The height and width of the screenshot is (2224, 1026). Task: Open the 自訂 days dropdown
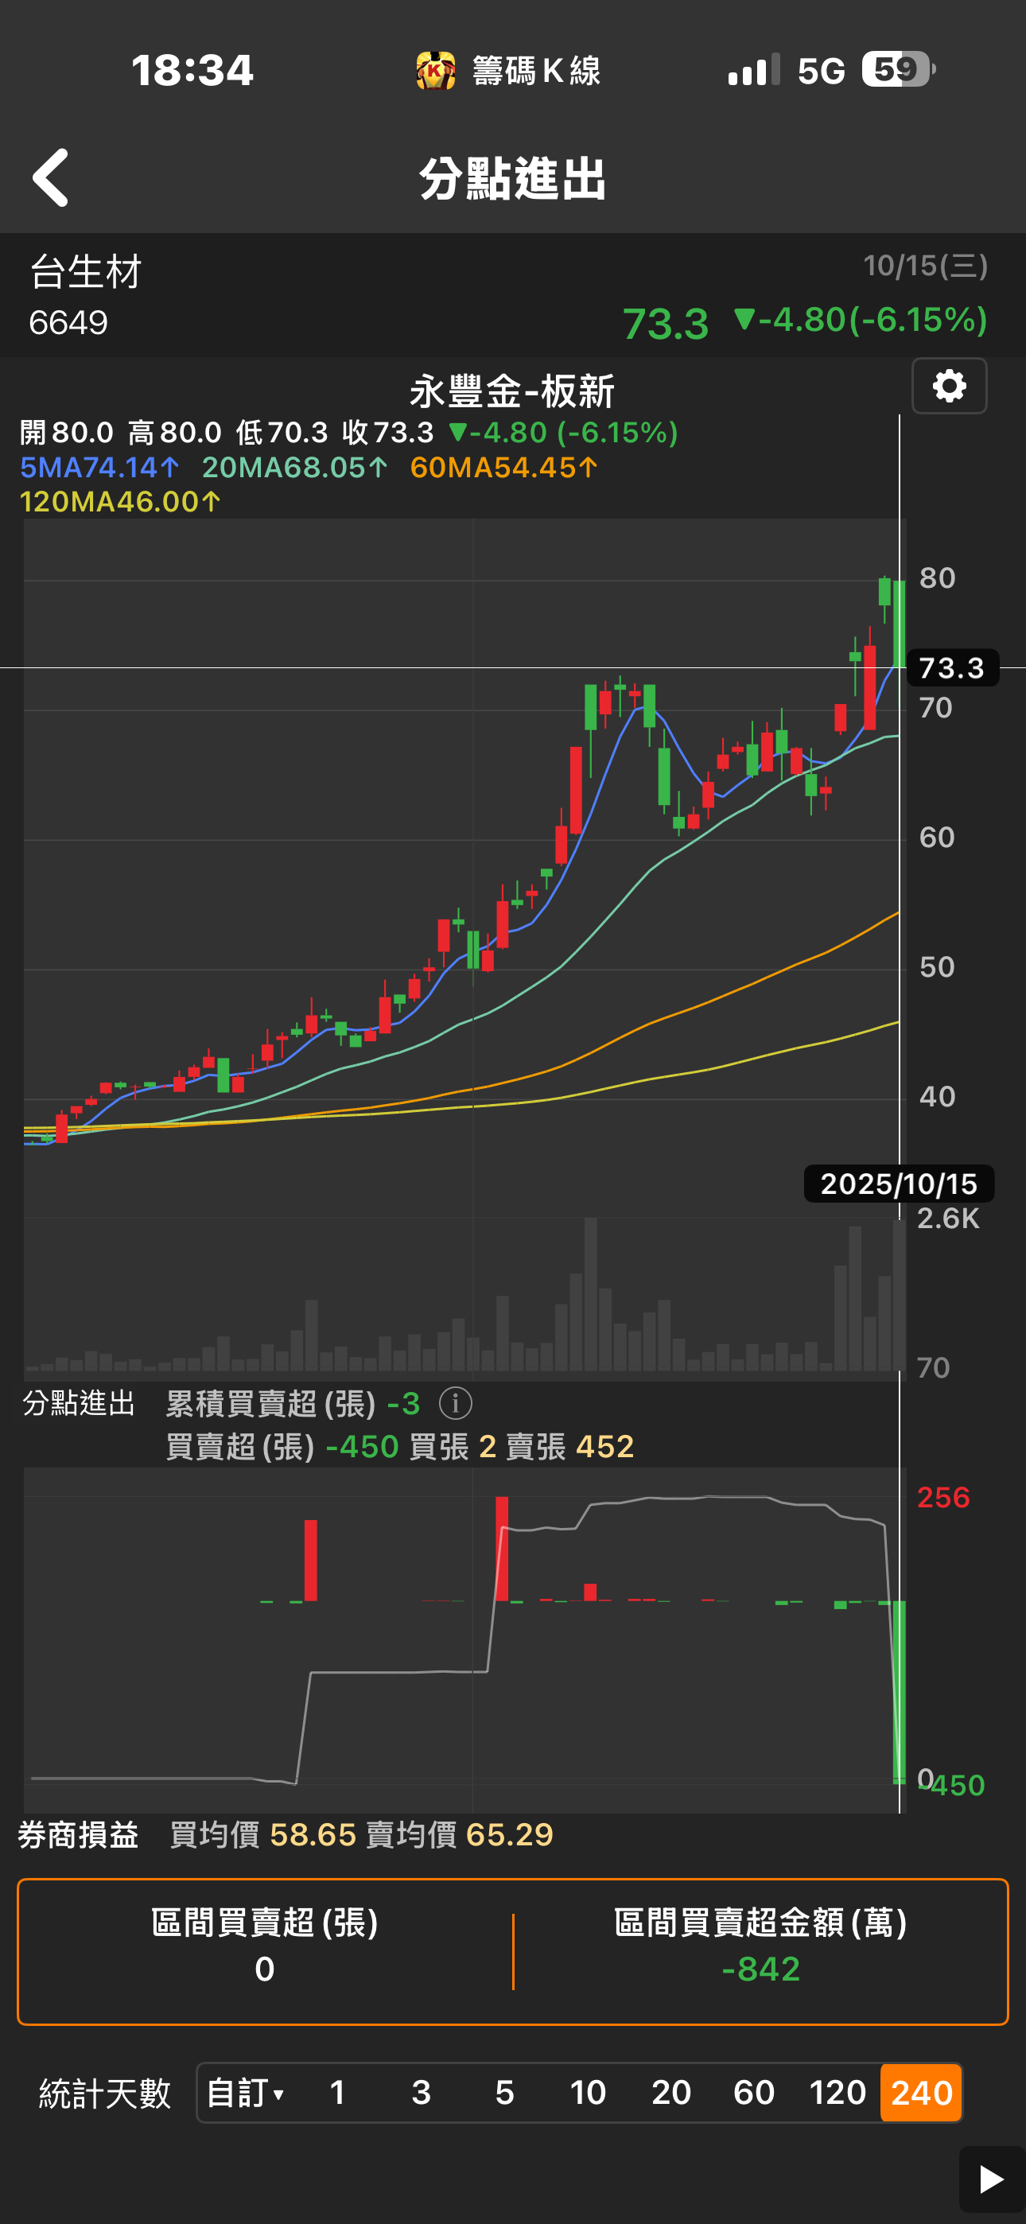pyautogui.click(x=245, y=2093)
